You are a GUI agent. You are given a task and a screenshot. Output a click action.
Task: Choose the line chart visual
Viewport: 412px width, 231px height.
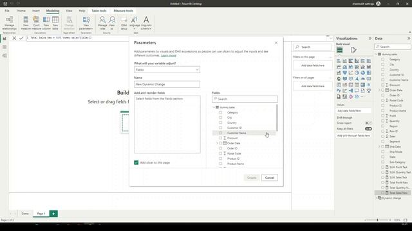coord(339,67)
